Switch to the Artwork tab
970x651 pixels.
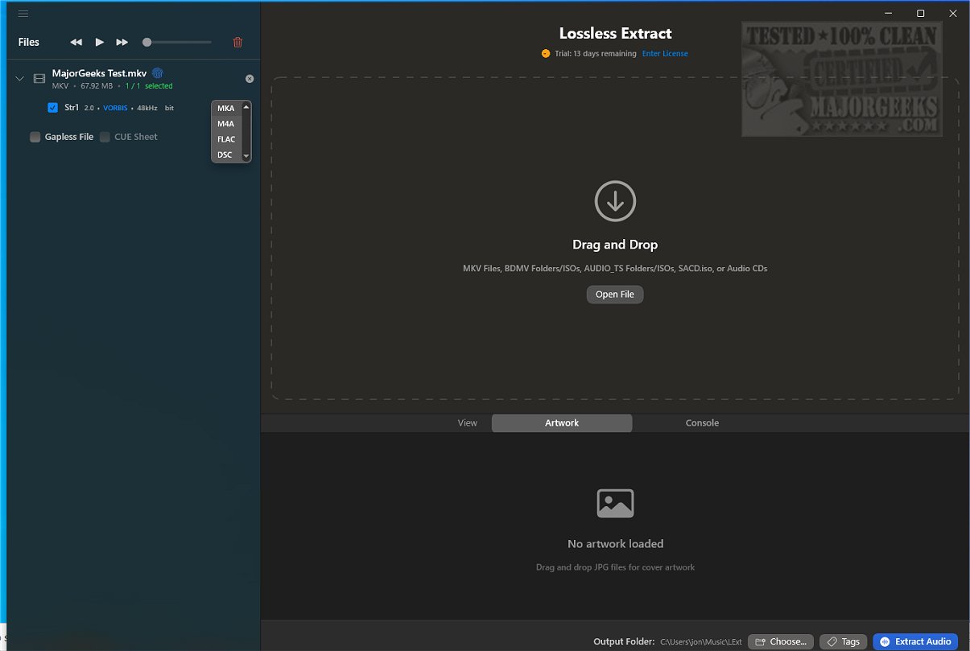(562, 422)
